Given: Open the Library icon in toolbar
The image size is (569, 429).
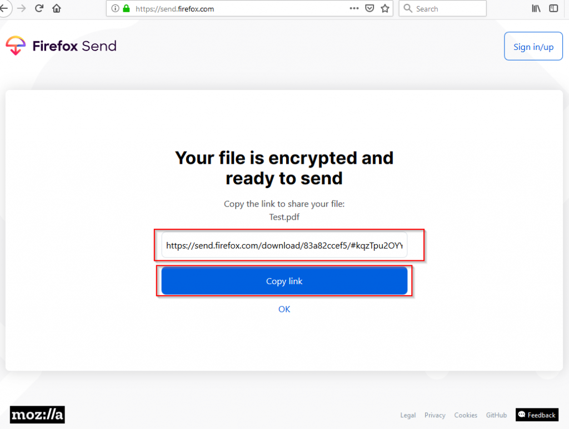Looking at the screenshot, I should pos(536,8).
